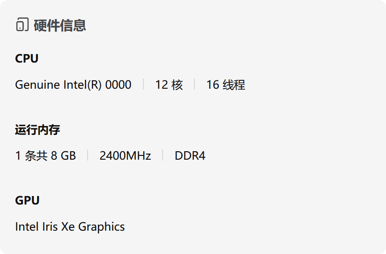Viewport: 386px width, 254px height.
Task: Click the 1 条共 memory stick count
Action: click(x=31, y=156)
